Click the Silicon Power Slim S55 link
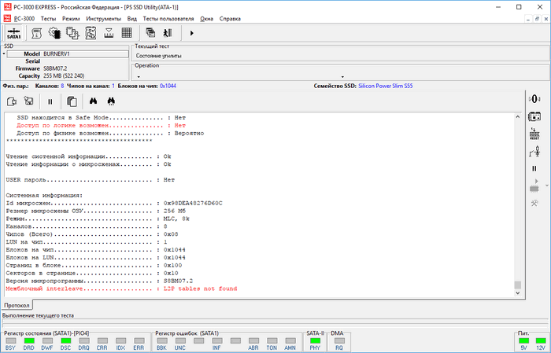The image size is (551, 353). tap(387, 85)
